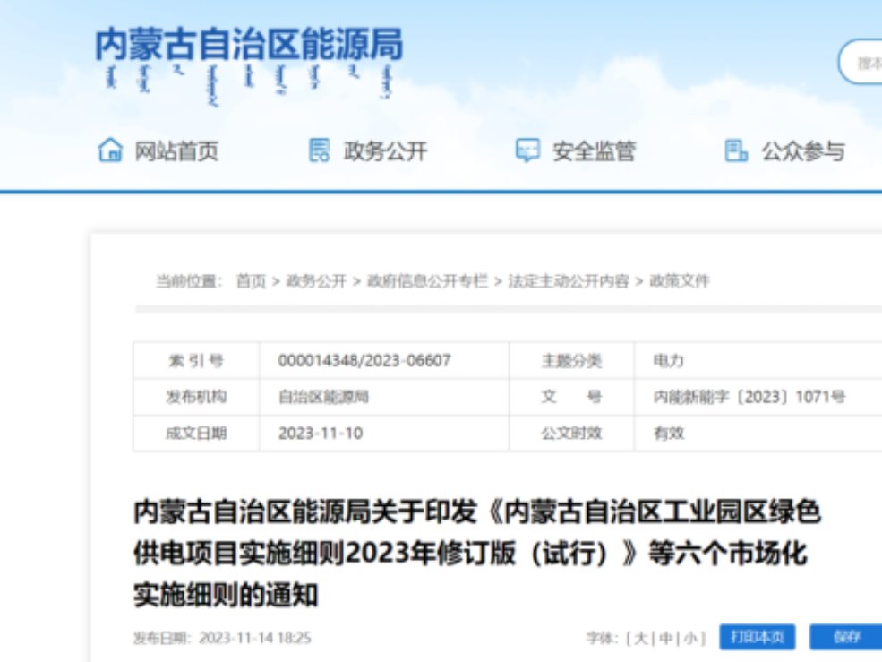The width and height of the screenshot is (882, 662).
Task: Open breadcrumb 政策文件
Action: 680,280
